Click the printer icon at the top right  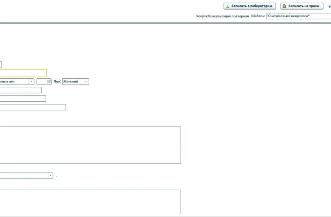coord(329,6)
